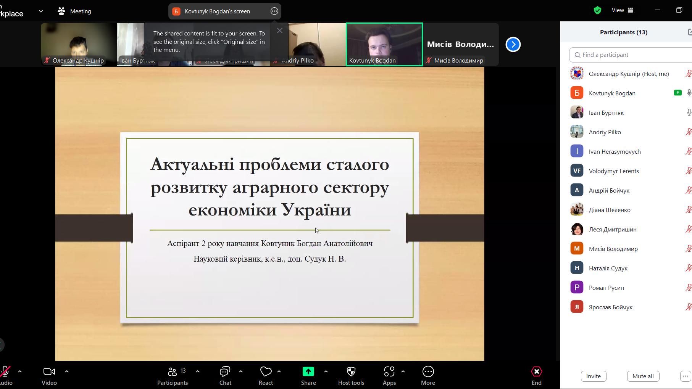Click the green Share icon

coord(308,371)
